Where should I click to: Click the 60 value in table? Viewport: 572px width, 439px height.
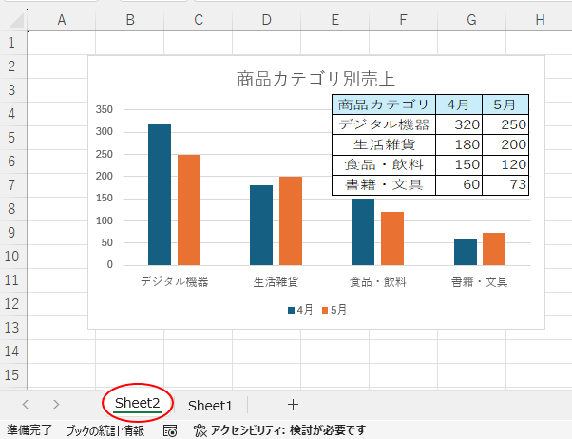click(459, 185)
